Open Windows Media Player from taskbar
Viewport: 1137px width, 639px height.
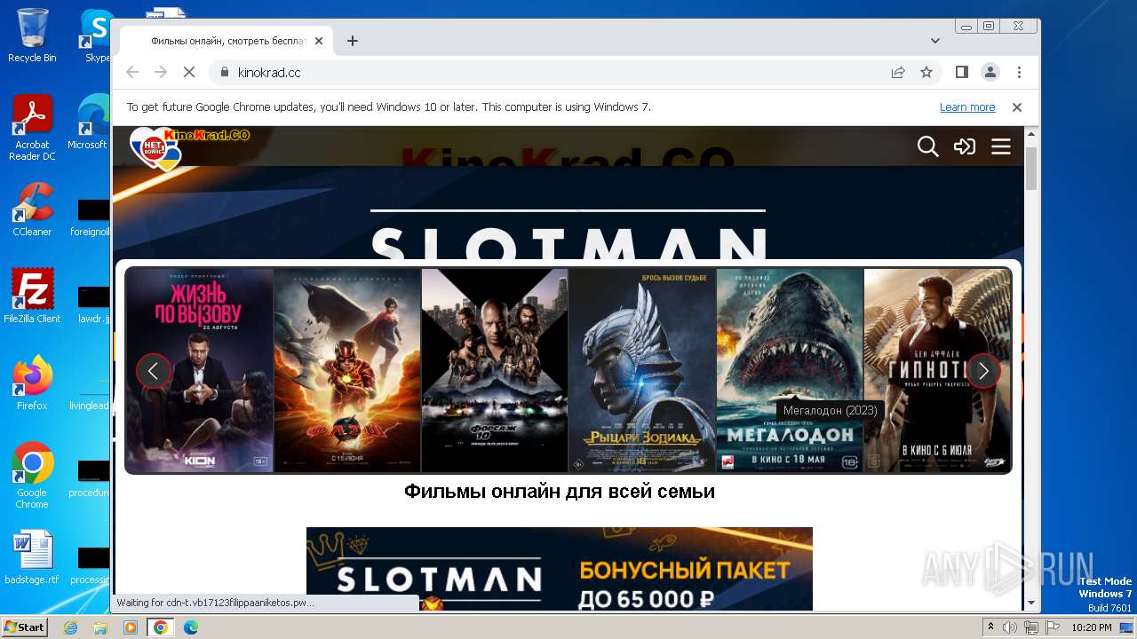tap(131, 627)
